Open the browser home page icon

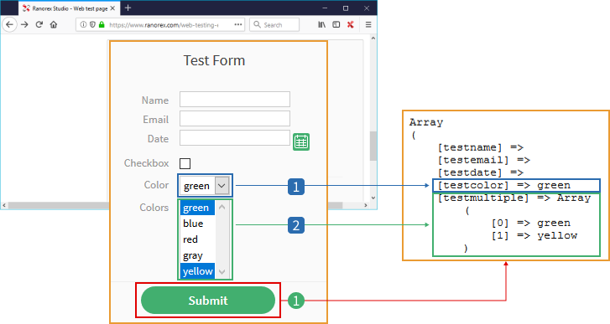pyautogui.click(x=54, y=24)
